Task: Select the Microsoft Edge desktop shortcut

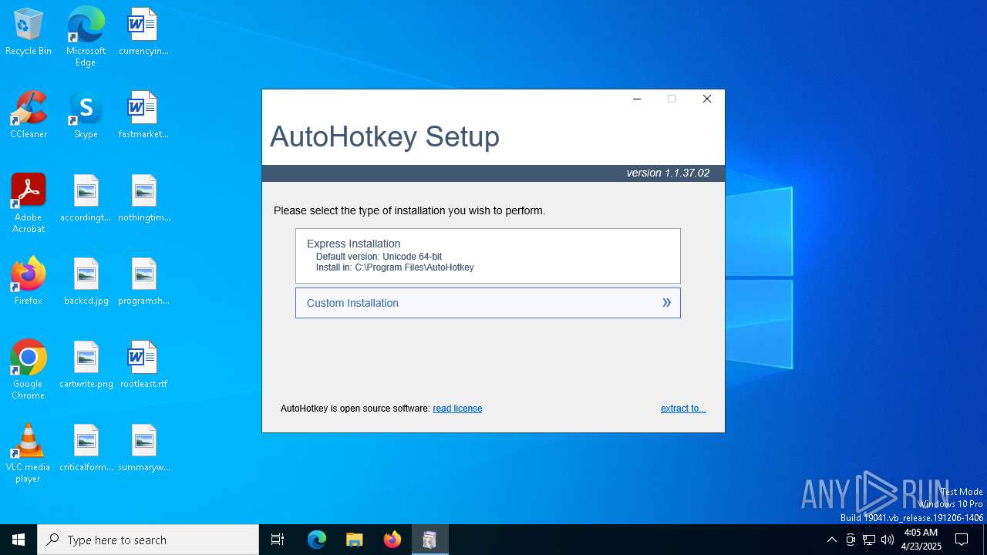Action: [x=86, y=37]
